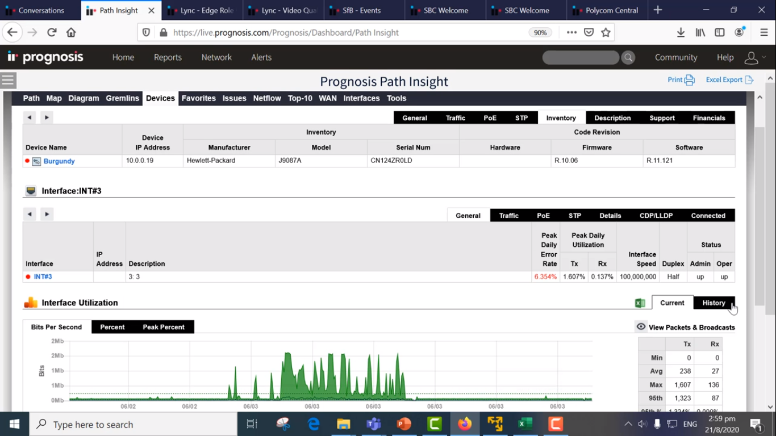776x436 pixels.
Task: Open the Burgundy device link
Action: point(59,161)
